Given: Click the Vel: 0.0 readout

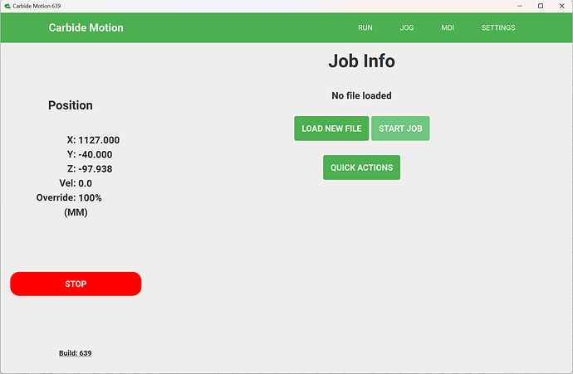Looking at the screenshot, I should pyautogui.click(x=76, y=183).
